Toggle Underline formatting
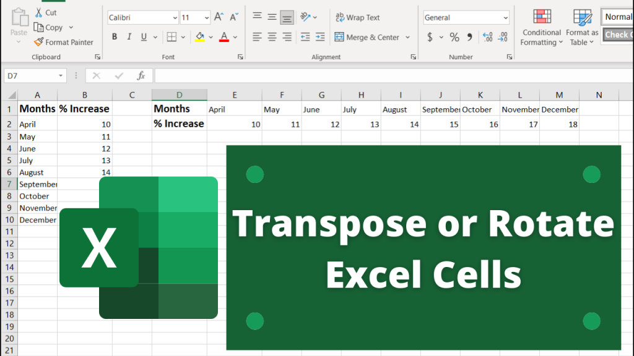This screenshot has height=356, width=634. (x=144, y=37)
